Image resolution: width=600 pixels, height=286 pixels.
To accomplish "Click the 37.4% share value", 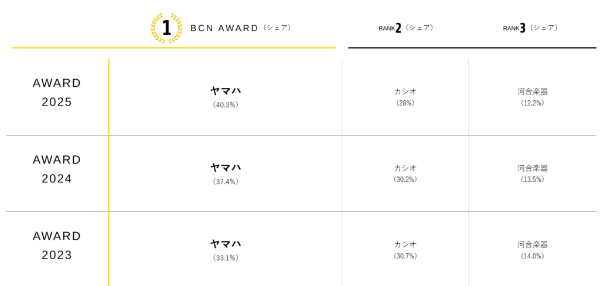I will (226, 182).
